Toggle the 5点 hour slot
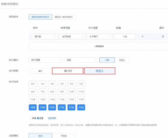The width and height of the screenshot is (168, 138). pos(81,84)
